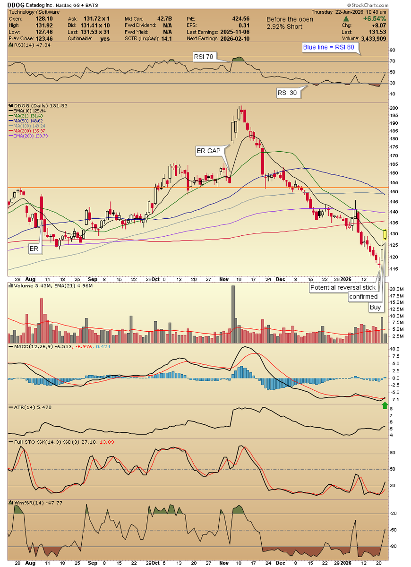
Task: Click the latest yellow candlestick near 130
Action: pos(385,234)
